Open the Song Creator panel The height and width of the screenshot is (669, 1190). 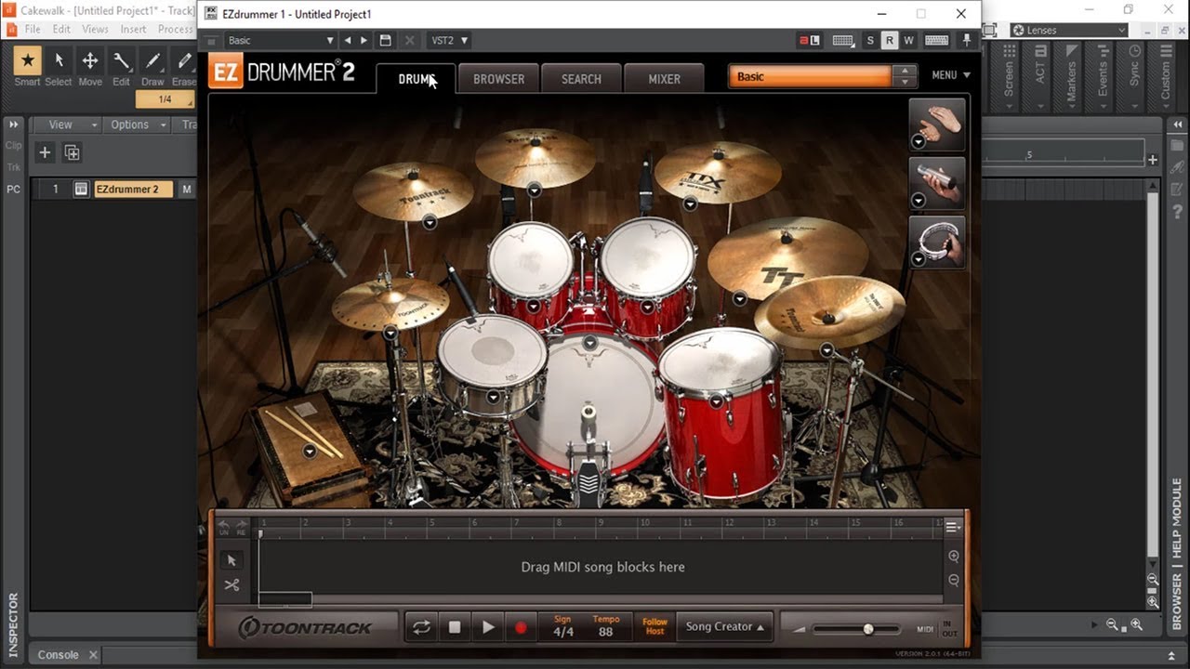point(725,627)
